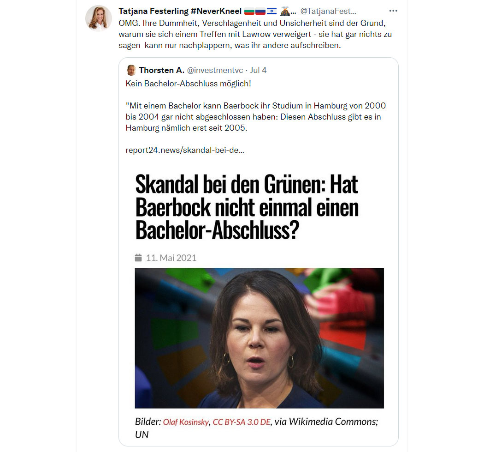Click the Skandal bei den Grünen headline
Viewport: 484px width, 452px height.
[x=247, y=207]
